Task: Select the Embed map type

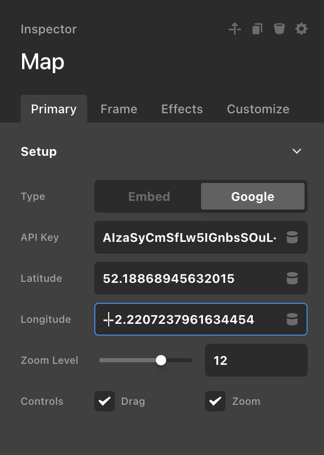Action: 149,196
